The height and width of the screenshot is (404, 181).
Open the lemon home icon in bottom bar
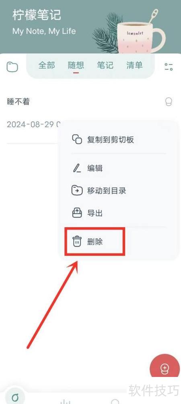[x=15, y=397]
